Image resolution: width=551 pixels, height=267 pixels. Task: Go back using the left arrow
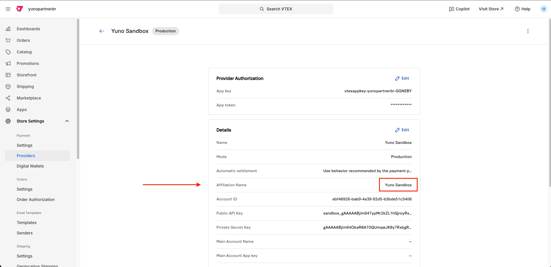click(102, 31)
